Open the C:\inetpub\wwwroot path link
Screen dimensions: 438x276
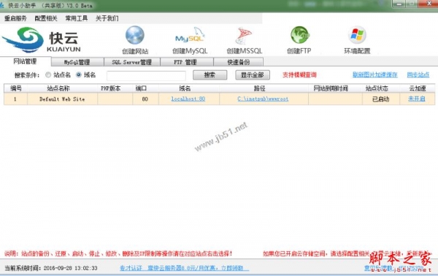point(263,99)
